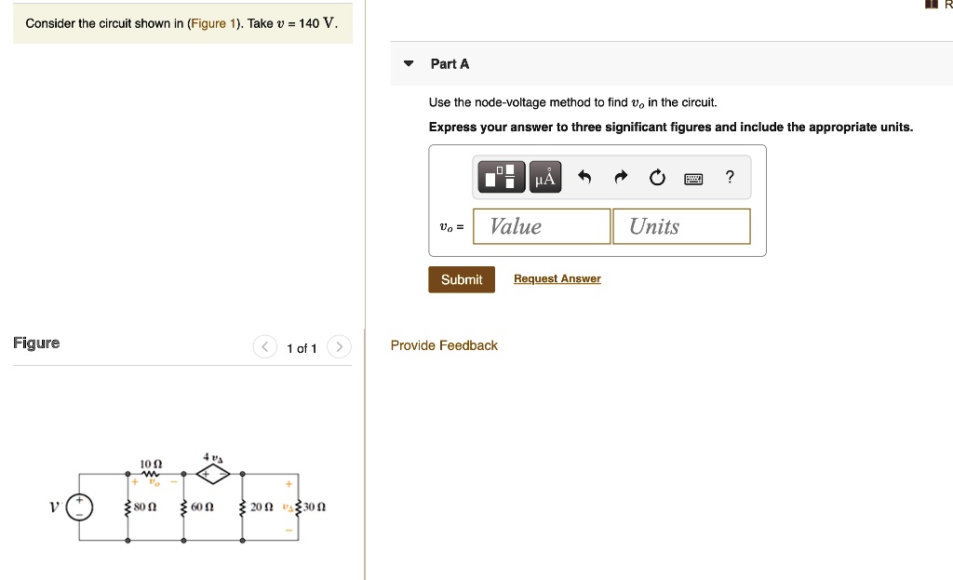Click the 1 of 1 page indicator
953x580 pixels.
pyautogui.click(x=302, y=347)
